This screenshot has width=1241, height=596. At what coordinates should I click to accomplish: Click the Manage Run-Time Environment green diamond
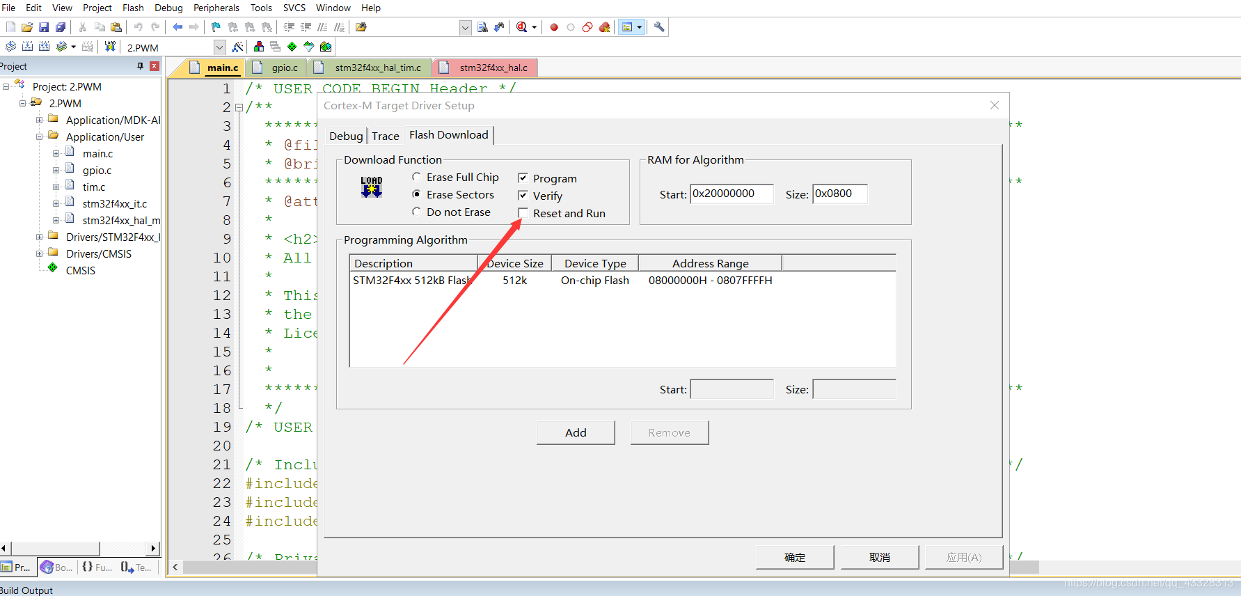[292, 47]
